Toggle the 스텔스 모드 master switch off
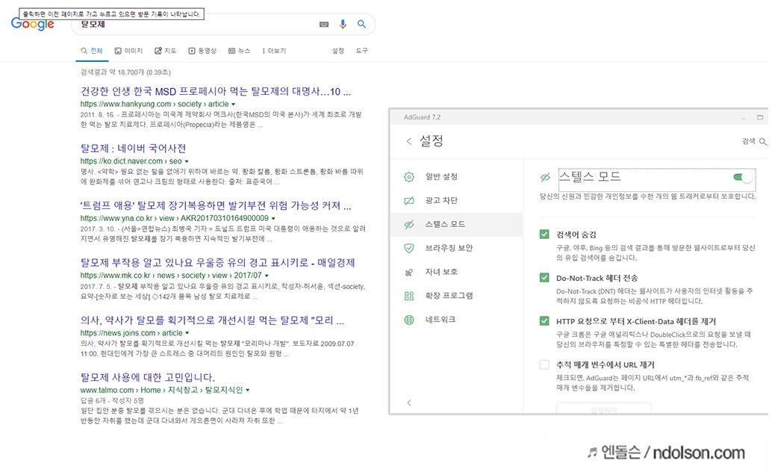The image size is (772, 472). (x=742, y=177)
